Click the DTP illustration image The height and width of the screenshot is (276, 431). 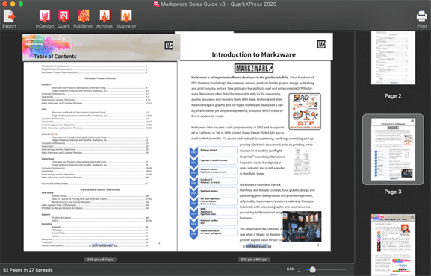[305, 111]
